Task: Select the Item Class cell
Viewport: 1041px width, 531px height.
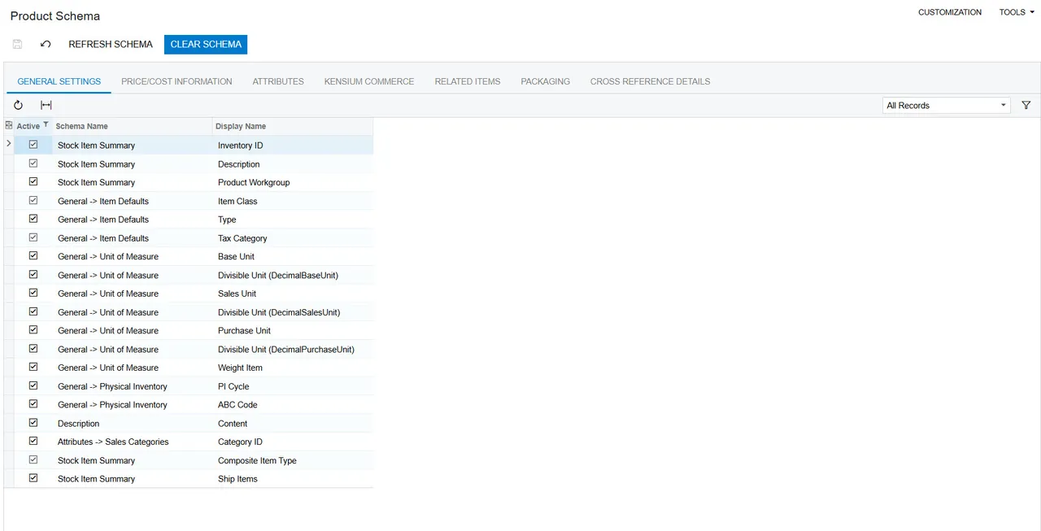Action: click(293, 201)
